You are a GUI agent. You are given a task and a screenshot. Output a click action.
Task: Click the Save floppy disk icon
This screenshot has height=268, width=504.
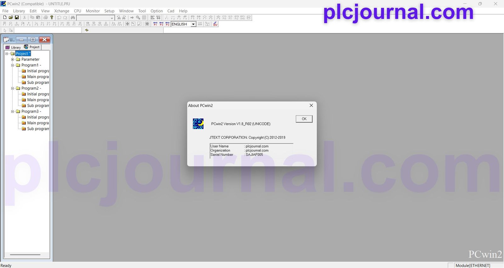click(x=17, y=18)
